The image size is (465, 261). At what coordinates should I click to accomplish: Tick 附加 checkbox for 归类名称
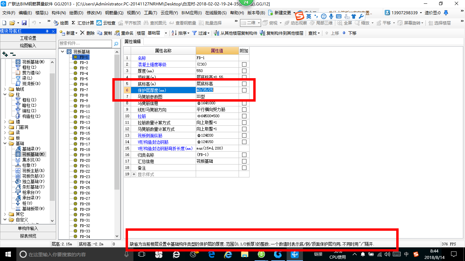click(244, 155)
